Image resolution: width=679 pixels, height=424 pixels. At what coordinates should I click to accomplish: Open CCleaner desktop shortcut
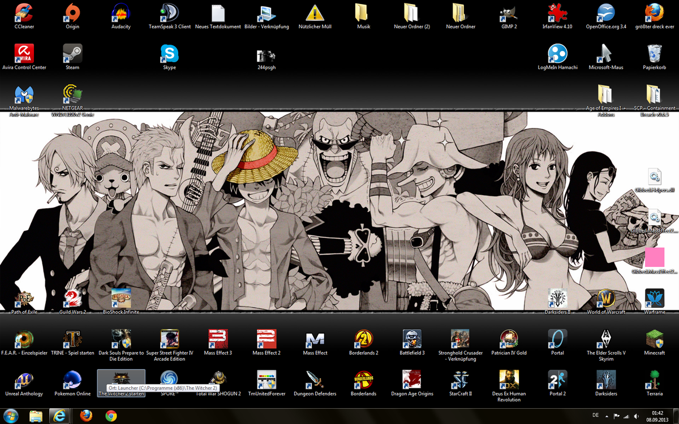[x=24, y=12]
